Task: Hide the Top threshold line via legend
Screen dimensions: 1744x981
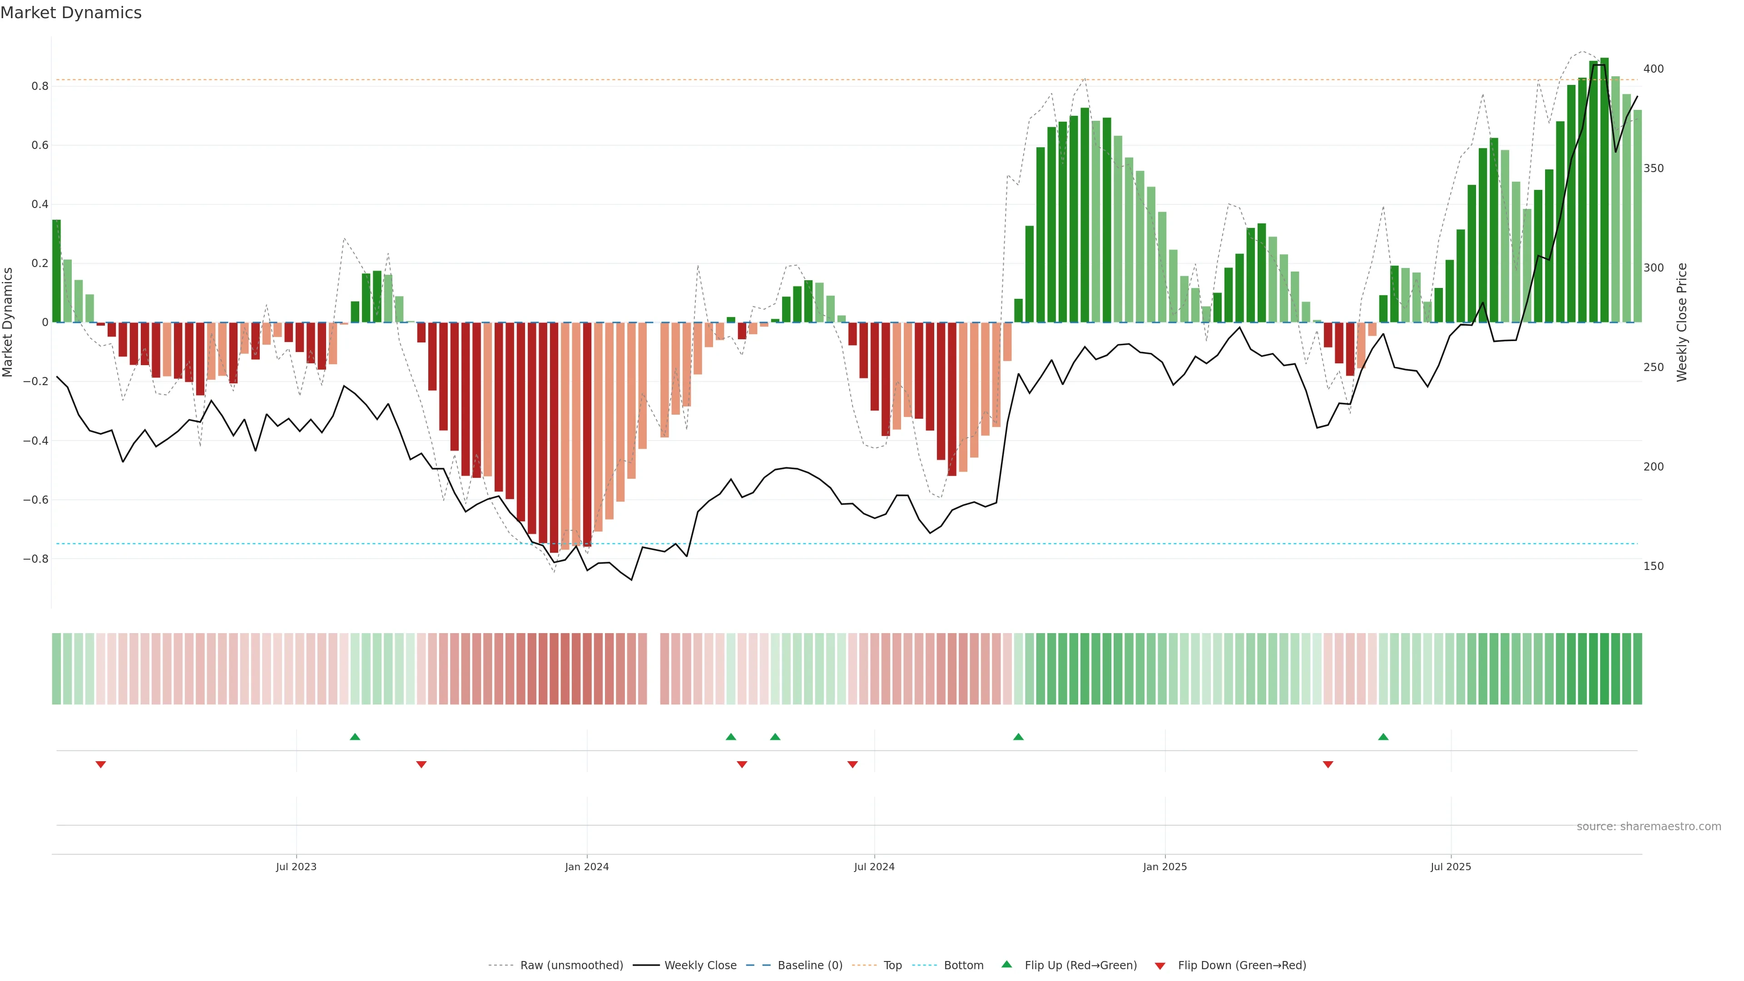Action: click(x=892, y=966)
